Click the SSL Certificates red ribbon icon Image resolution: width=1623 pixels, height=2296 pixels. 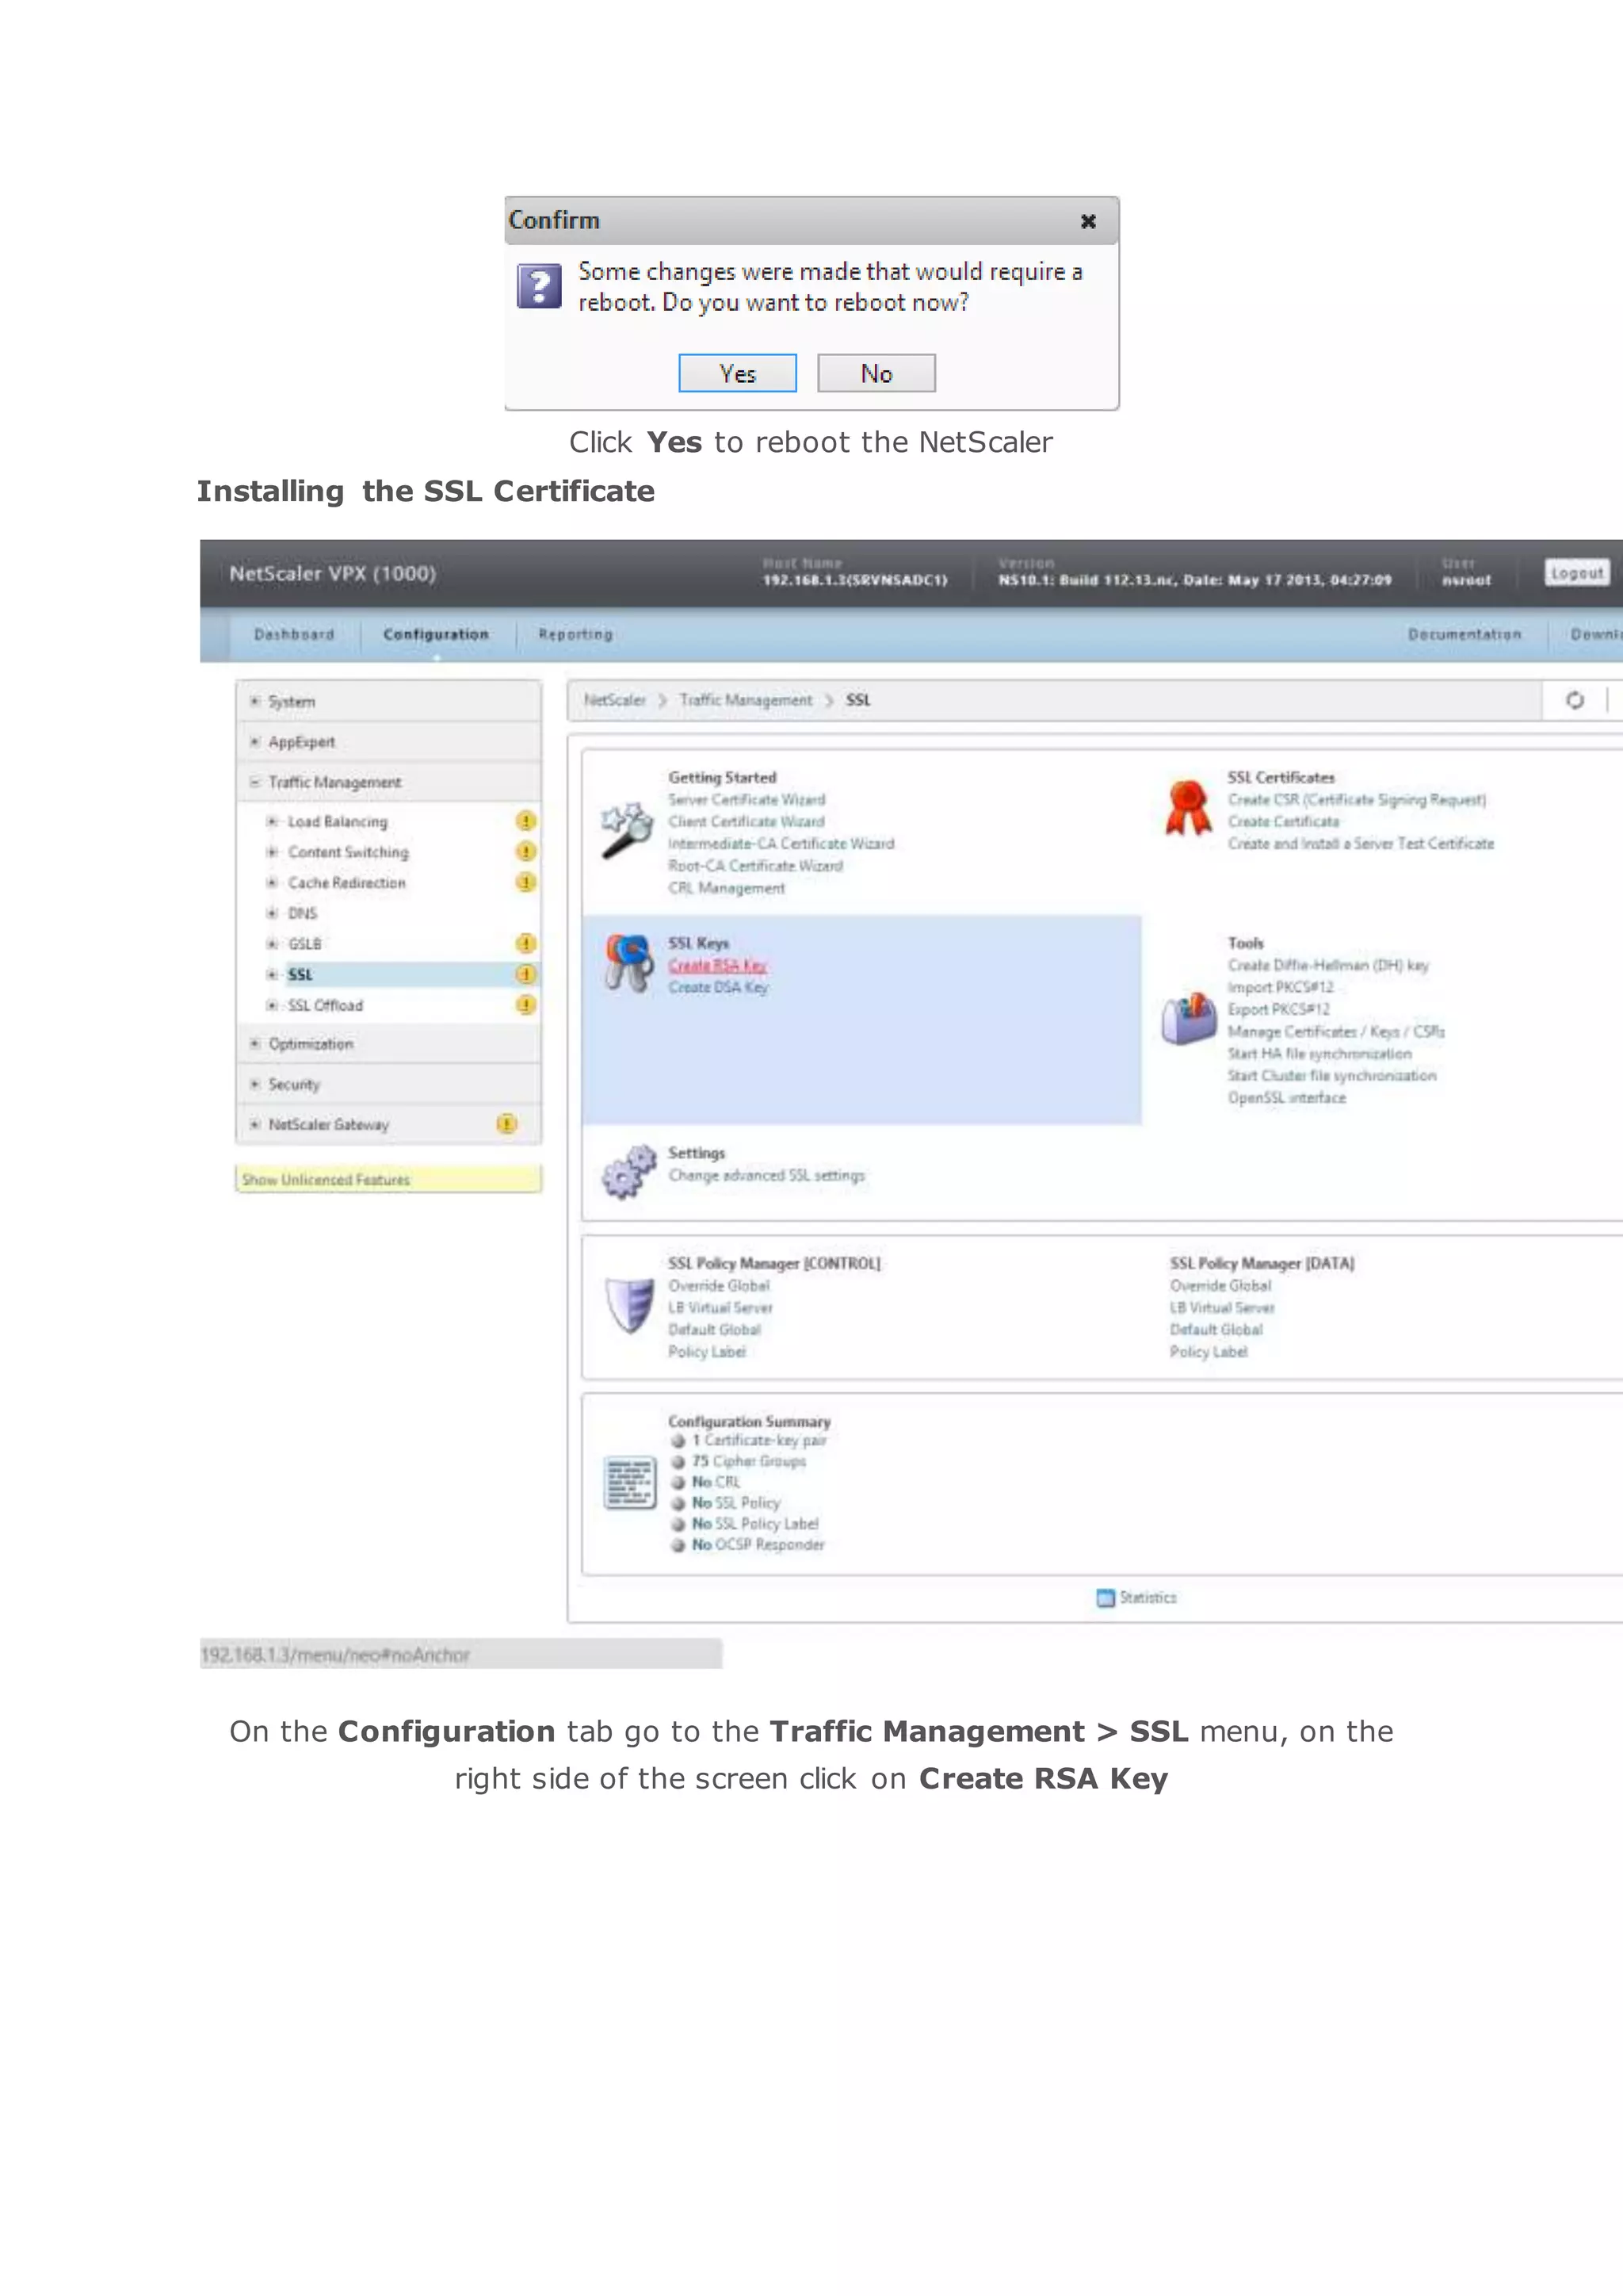(1187, 808)
